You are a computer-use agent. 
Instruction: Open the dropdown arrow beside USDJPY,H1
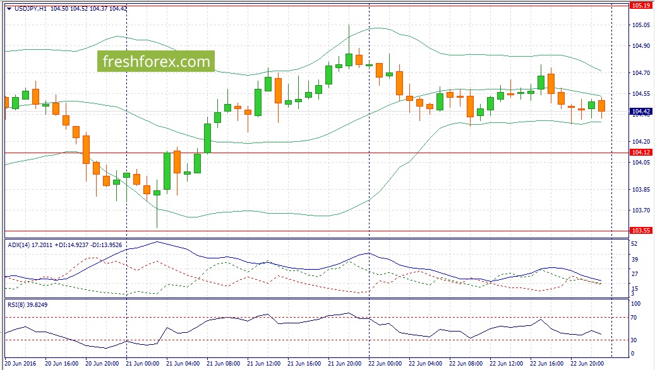(8, 8)
